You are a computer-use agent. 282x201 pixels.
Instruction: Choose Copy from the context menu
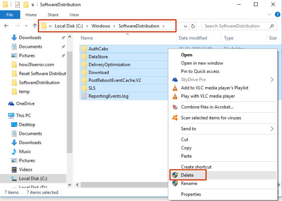point(186,148)
